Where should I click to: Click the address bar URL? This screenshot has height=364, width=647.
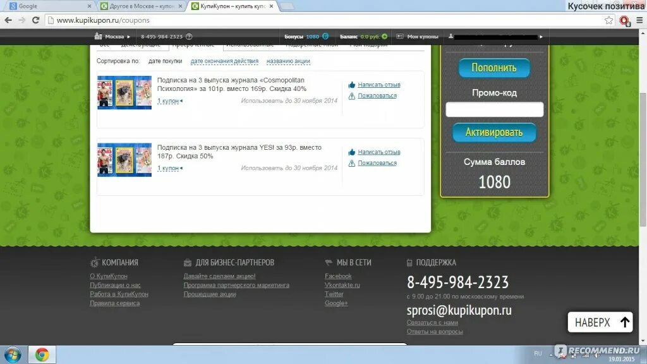(103, 20)
